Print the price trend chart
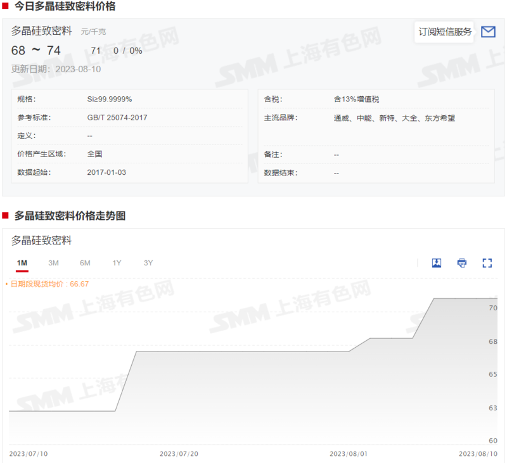 pos(462,263)
